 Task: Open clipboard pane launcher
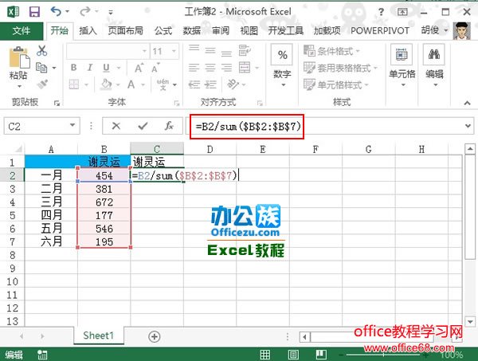(x=57, y=104)
